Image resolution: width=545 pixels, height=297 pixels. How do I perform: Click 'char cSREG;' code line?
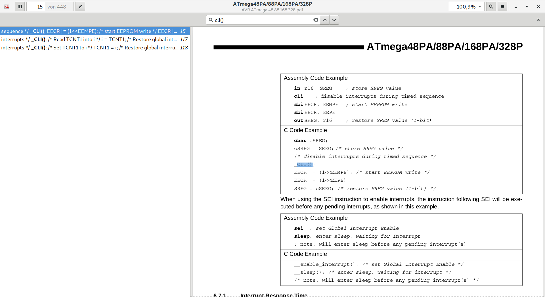[x=311, y=141]
